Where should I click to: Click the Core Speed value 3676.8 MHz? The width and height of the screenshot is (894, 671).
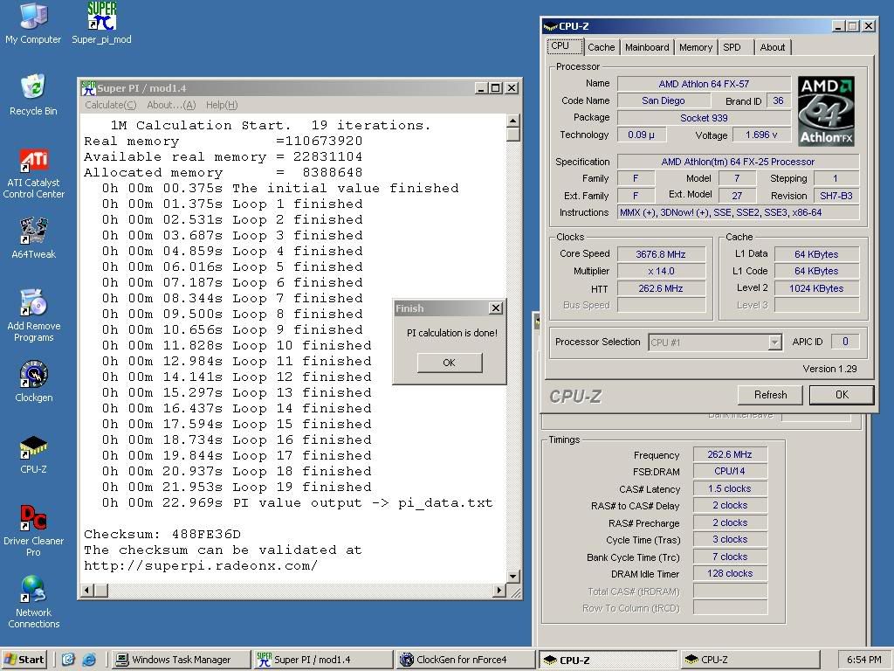click(661, 254)
